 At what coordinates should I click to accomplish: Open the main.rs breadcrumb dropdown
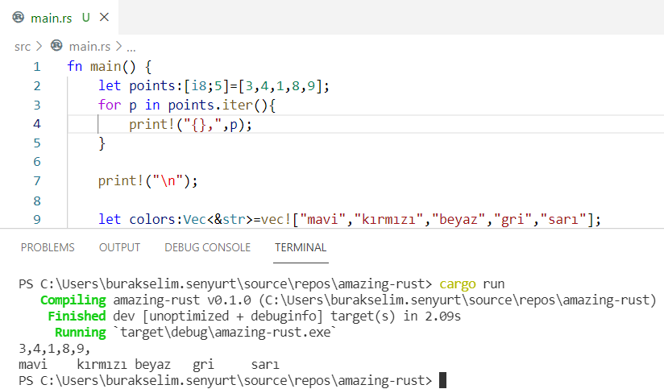90,47
